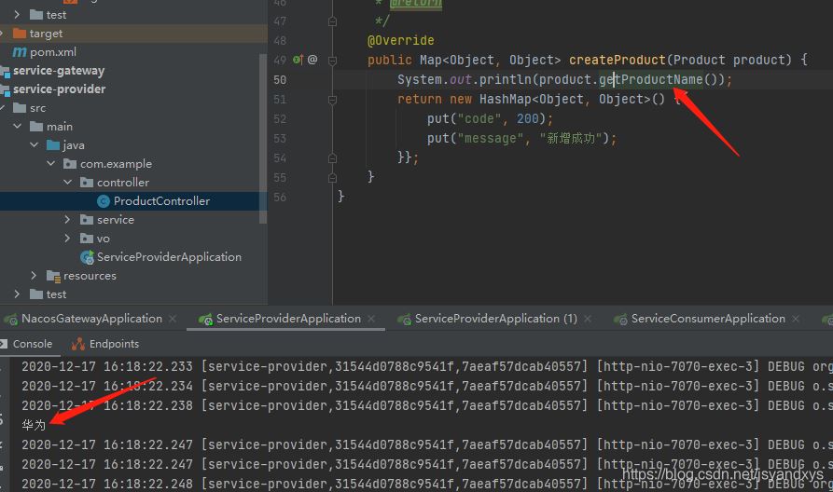The width and height of the screenshot is (833, 492).
Task: Click the @ annotation gutter icon on line 49
Action: (312, 60)
